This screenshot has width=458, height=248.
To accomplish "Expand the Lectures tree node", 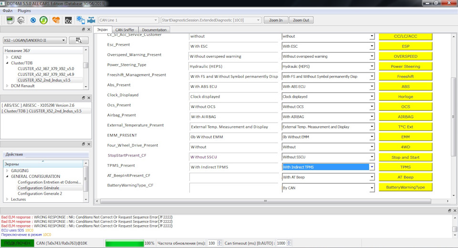I will (7, 199).
